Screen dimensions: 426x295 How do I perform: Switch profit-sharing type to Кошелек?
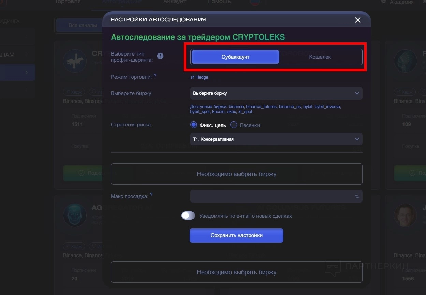(x=320, y=57)
